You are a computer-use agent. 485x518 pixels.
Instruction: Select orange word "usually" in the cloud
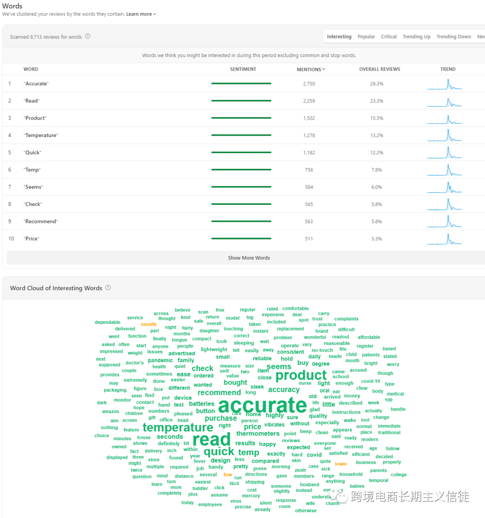[x=149, y=324]
